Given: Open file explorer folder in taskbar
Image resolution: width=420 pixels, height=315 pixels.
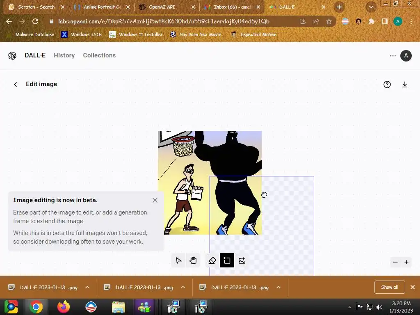Looking at the screenshot, I should [118, 307].
